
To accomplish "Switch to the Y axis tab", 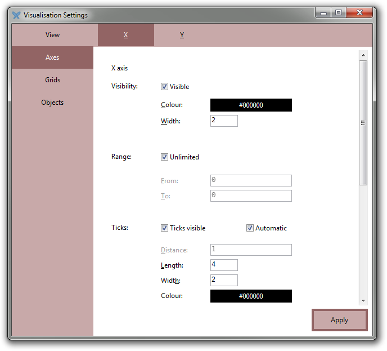I will [182, 35].
